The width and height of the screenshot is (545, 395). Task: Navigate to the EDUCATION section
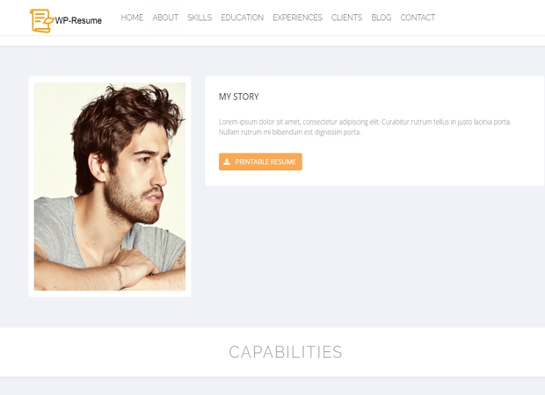pos(243,18)
